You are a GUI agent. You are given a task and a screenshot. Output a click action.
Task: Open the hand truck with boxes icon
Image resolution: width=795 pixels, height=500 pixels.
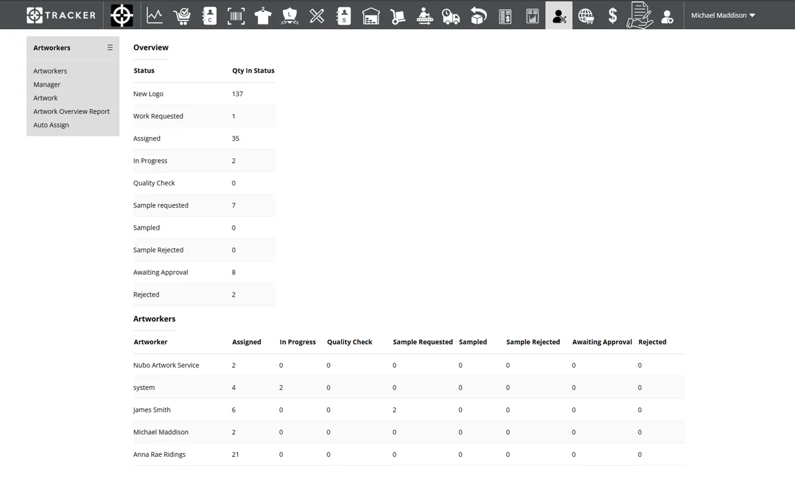(397, 16)
